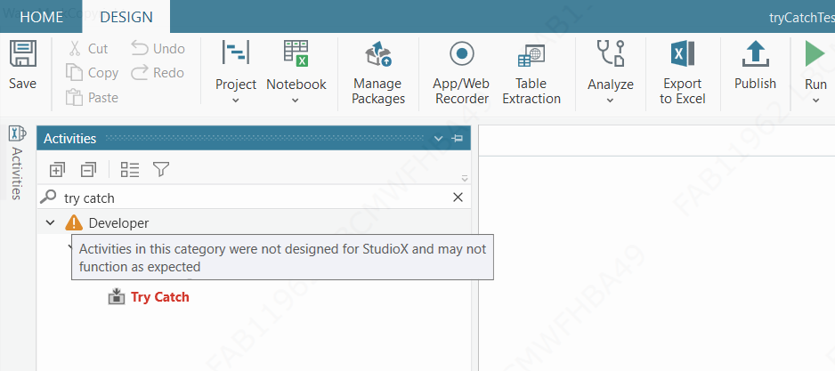
Task: Click the activities search field
Action: [254, 198]
